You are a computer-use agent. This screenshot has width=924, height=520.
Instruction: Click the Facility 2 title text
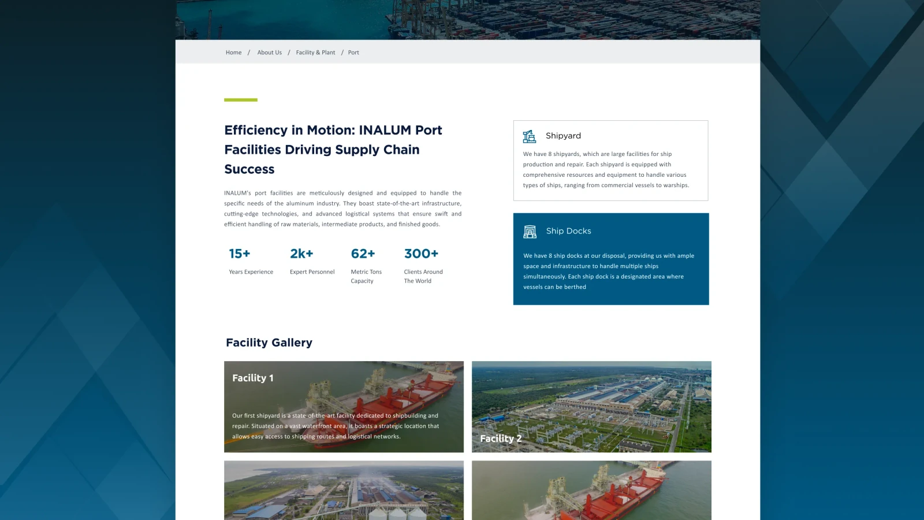click(x=501, y=439)
